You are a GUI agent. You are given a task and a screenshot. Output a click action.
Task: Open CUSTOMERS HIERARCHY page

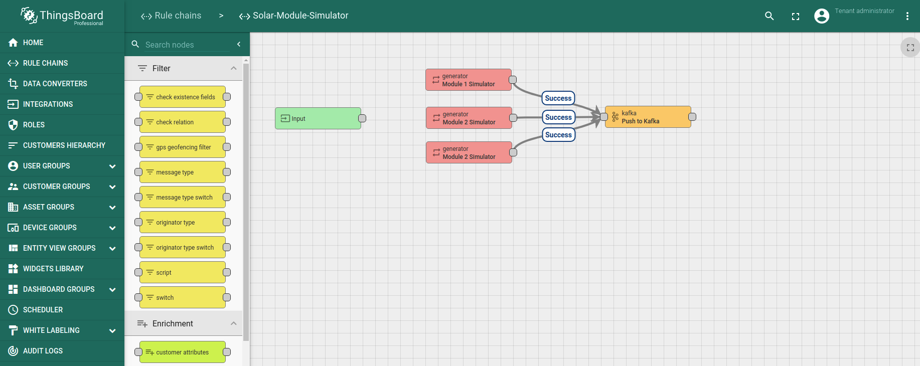tap(62, 145)
